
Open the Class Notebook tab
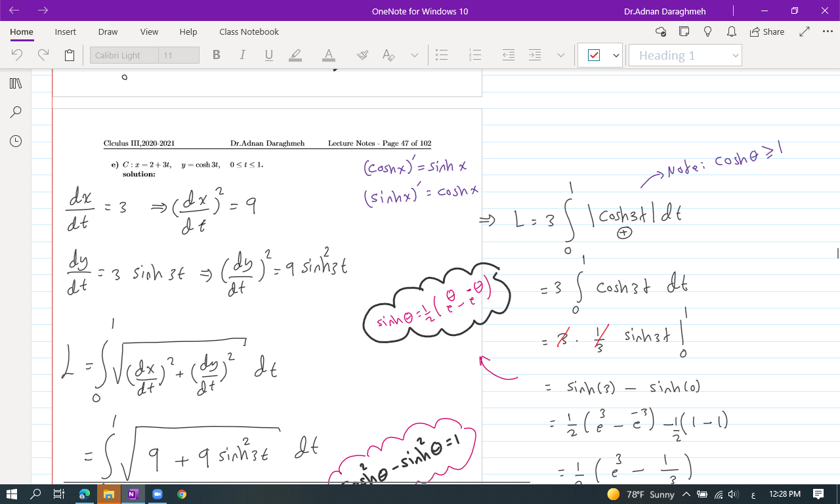tap(249, 31)
